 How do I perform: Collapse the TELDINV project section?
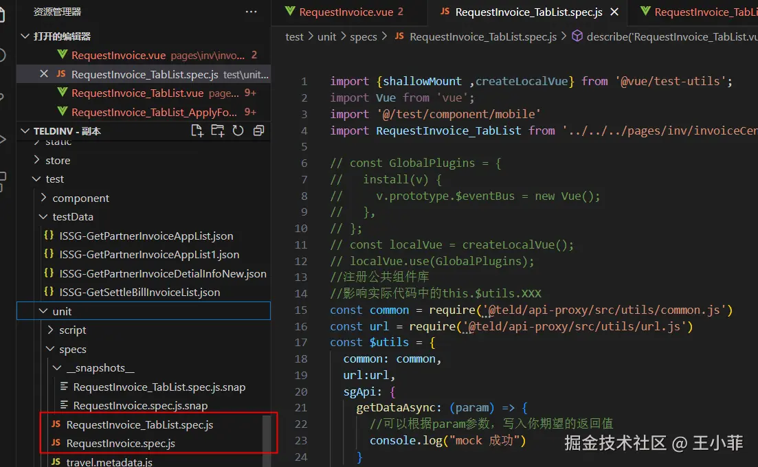25,131
